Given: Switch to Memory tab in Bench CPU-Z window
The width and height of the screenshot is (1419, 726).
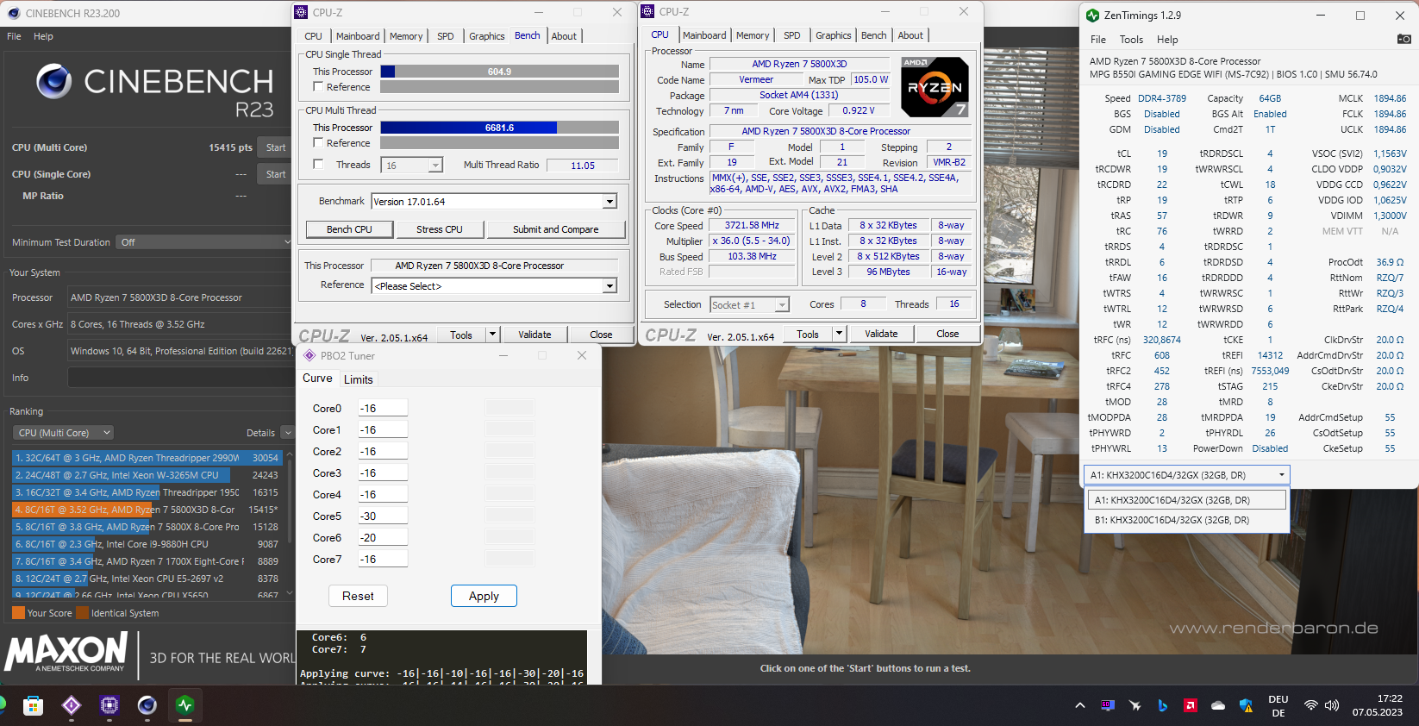Looking at the screenshot, I should [406, 36].
